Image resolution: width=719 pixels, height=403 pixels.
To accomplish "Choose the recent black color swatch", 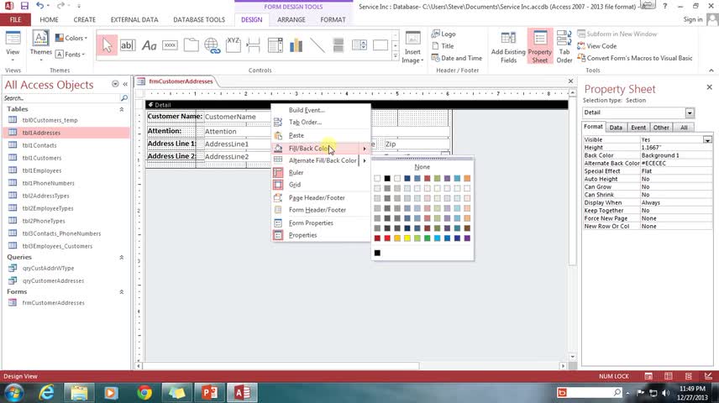I will coord(377,253).
